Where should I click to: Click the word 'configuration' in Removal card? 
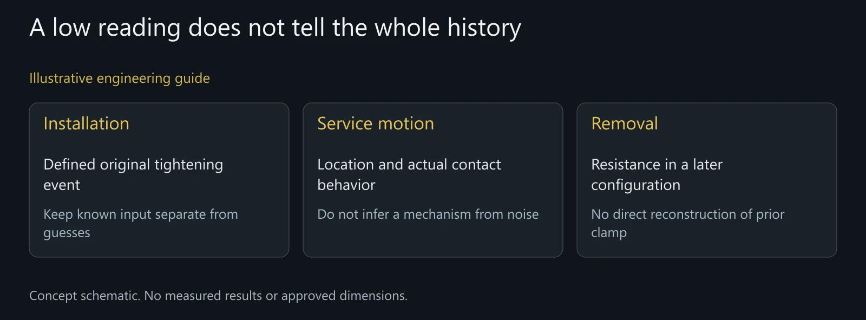pyautogui.click(x=635, y=186)
